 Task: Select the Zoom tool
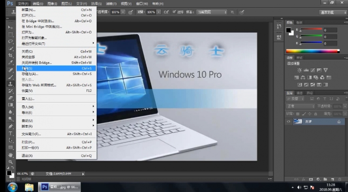click(10, 162)
